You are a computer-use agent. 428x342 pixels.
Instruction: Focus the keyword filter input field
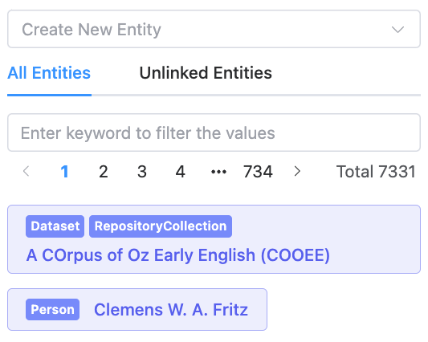[214, 132]
